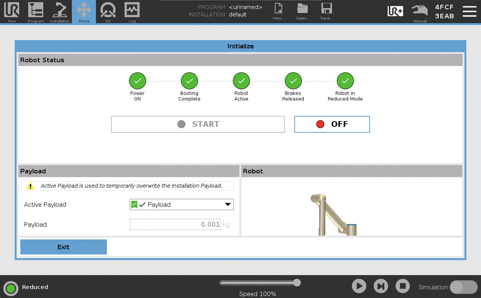Toggle the Simulation switch
The image size is (481, 298).
pos(463,287)
